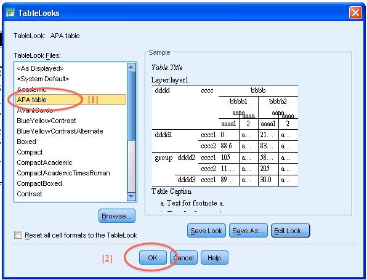Image resolution: width=367 pixels, height=280 pixels.
Task: Open the Browse... file dialog
Action: [x=117, y=216]
